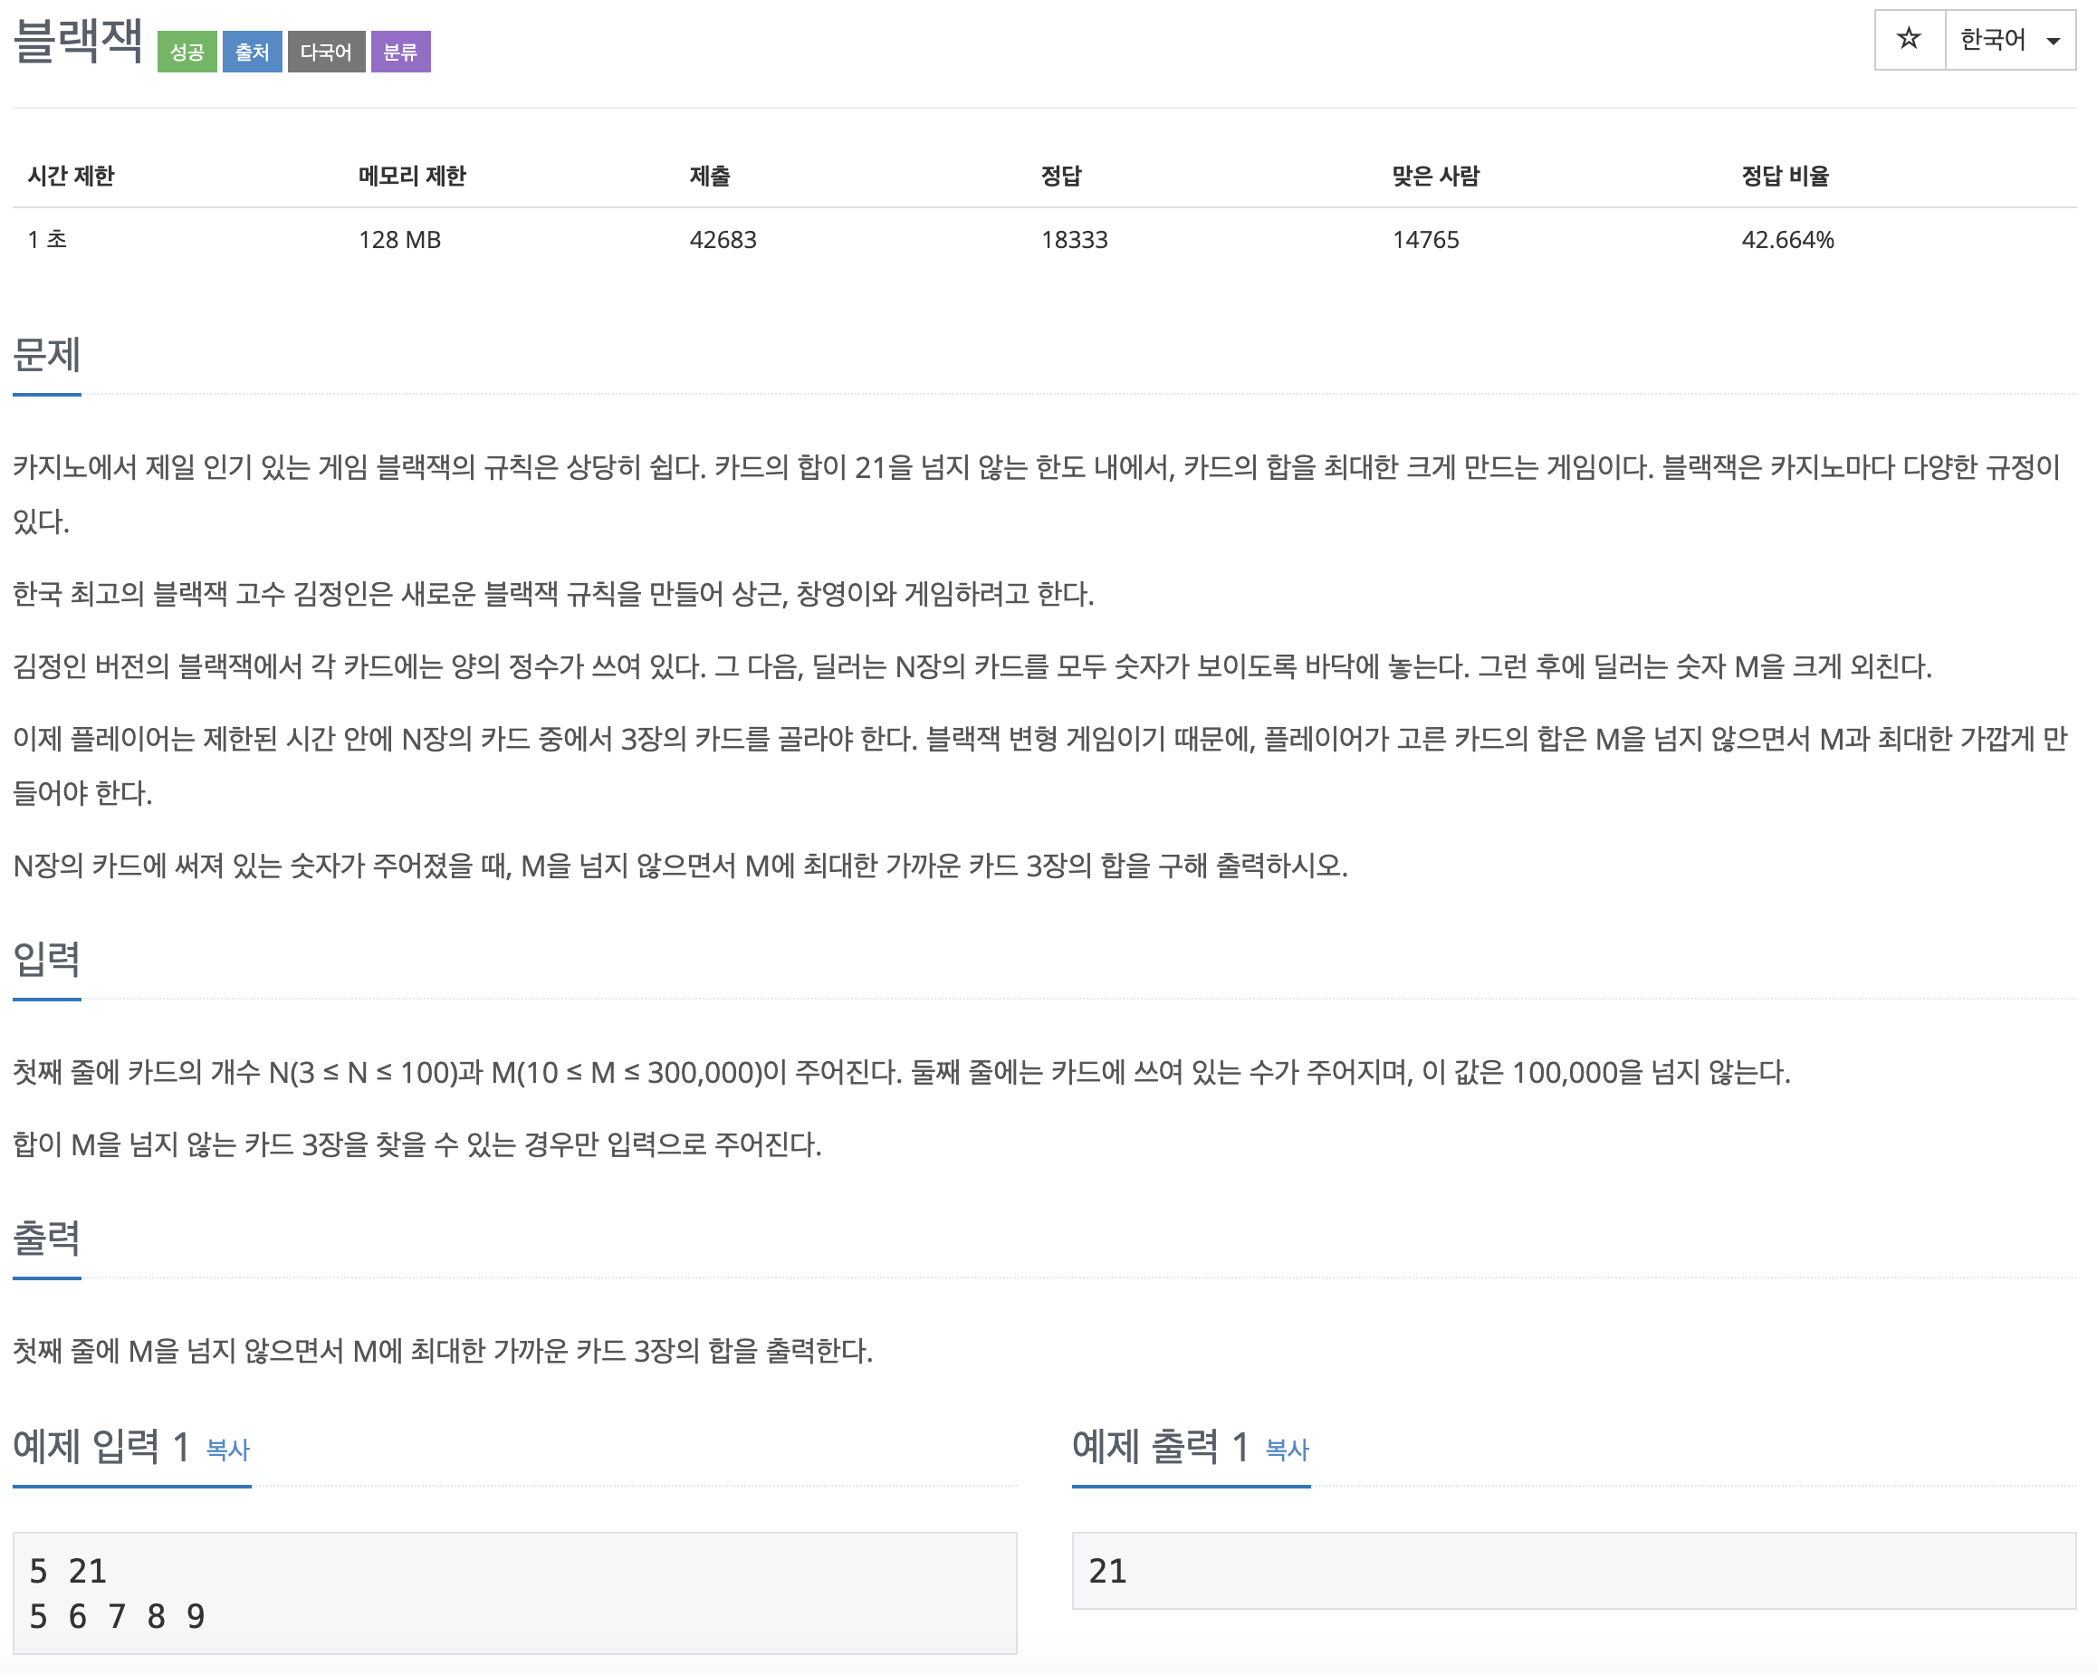Click the 출력 section heading
Screen dimensions: 2097x1675
tap(45, 1239)
